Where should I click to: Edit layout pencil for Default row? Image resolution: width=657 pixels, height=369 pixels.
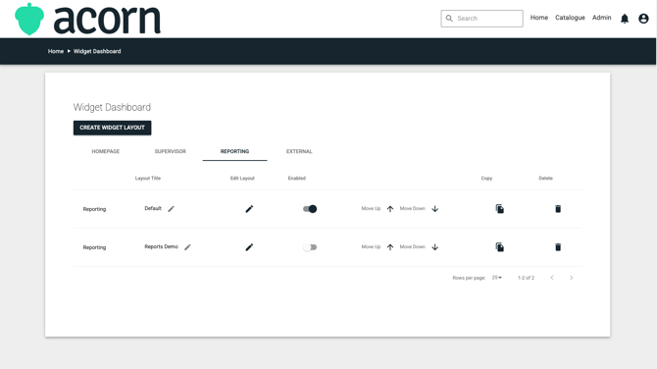249,209
